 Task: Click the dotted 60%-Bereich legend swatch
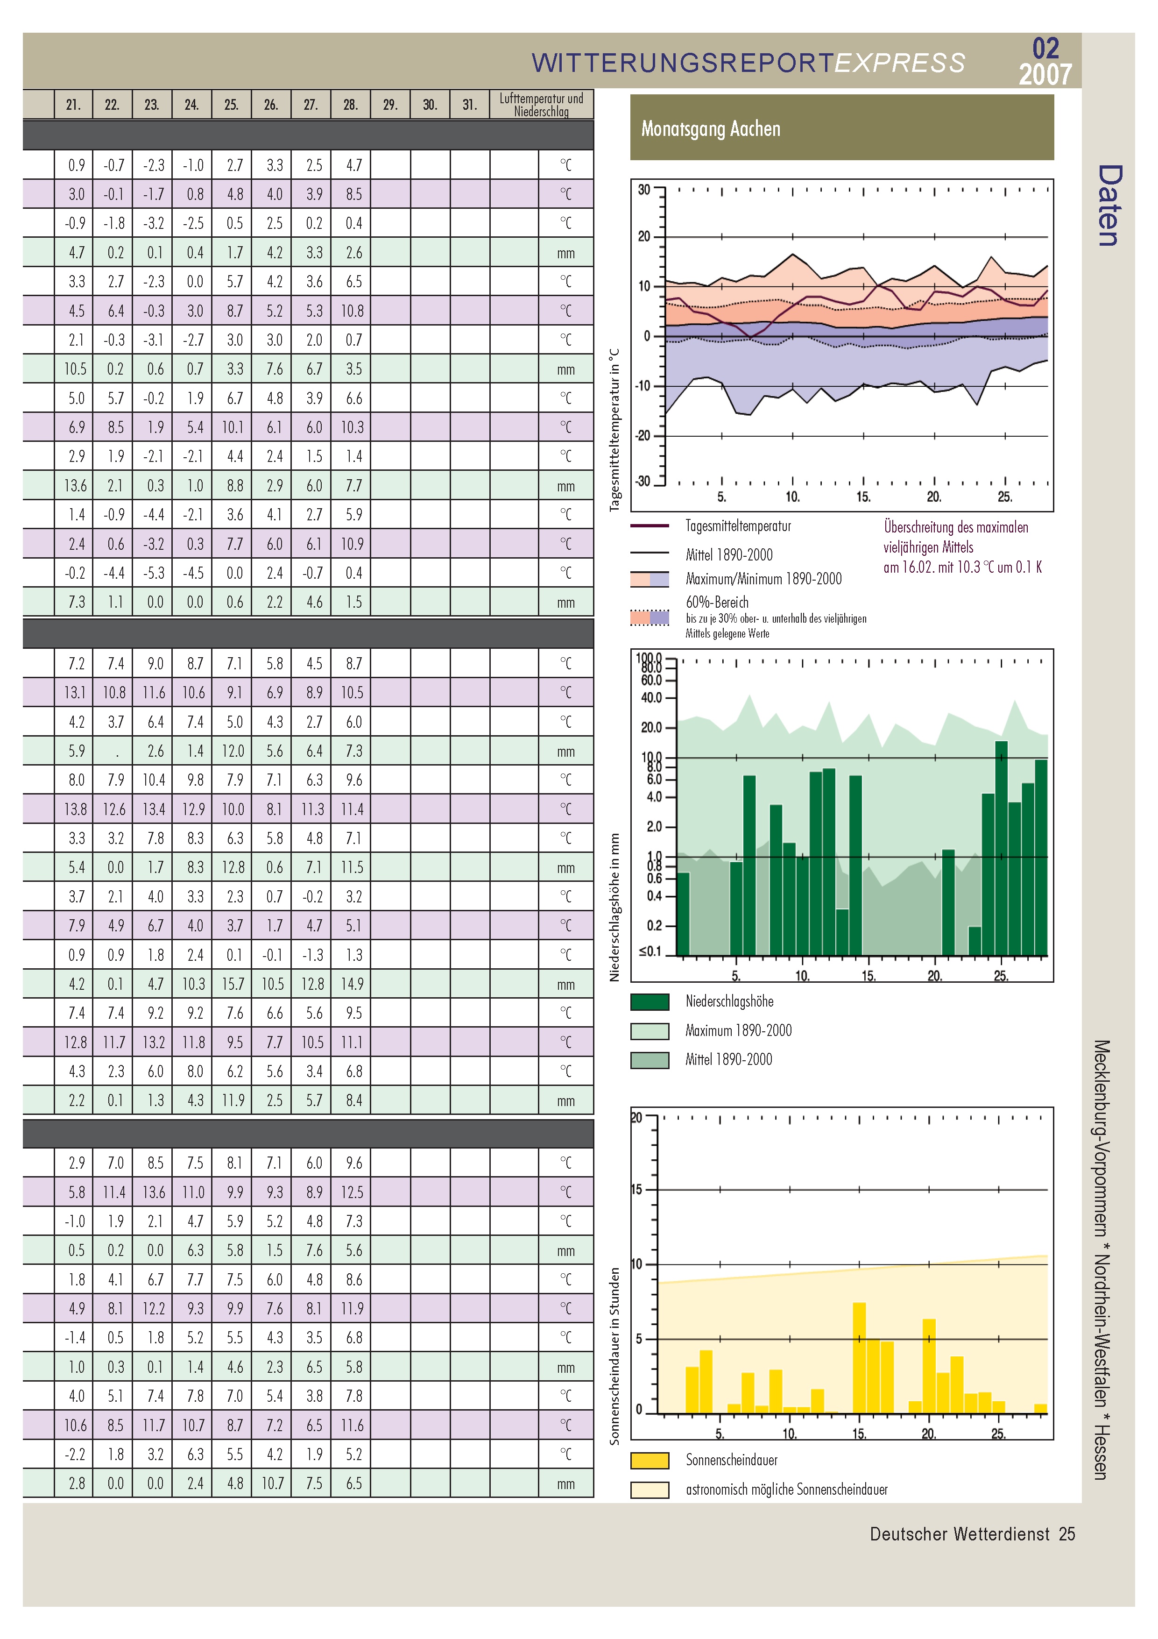point(650,617)
